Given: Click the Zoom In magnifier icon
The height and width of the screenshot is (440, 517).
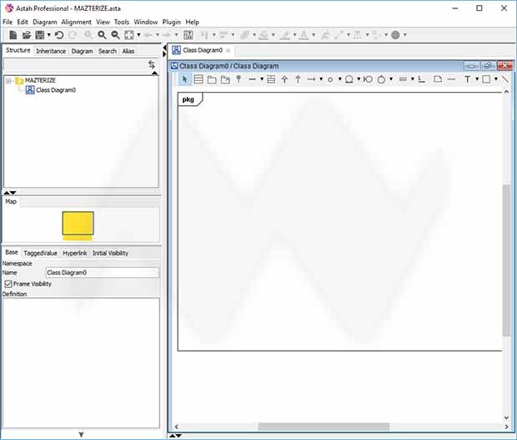Looking at the screenshot, I should (x=102, y=35).
